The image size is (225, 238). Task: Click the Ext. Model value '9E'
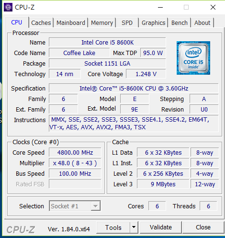[135, 109]
